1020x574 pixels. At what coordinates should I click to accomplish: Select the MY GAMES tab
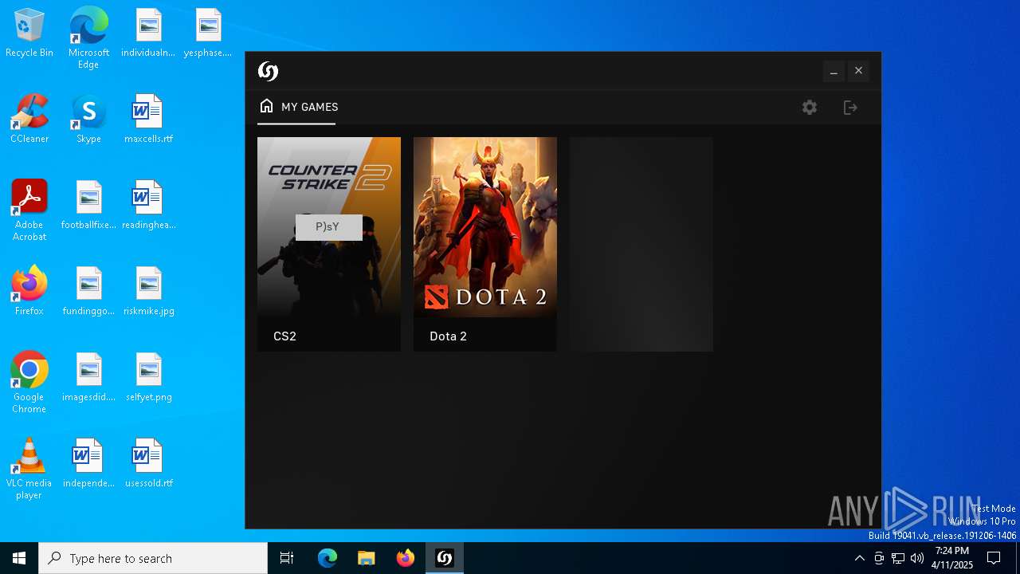click(298, 107)
